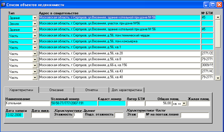Screen dimensions: 224x132
Task: Open the Описание tab
Action: tap(56, 90)
